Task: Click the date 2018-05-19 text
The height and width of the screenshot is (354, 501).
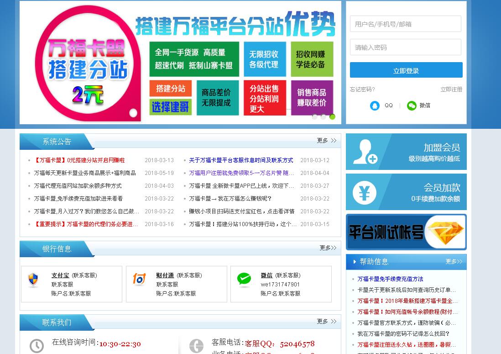Action: click(159, 173)
